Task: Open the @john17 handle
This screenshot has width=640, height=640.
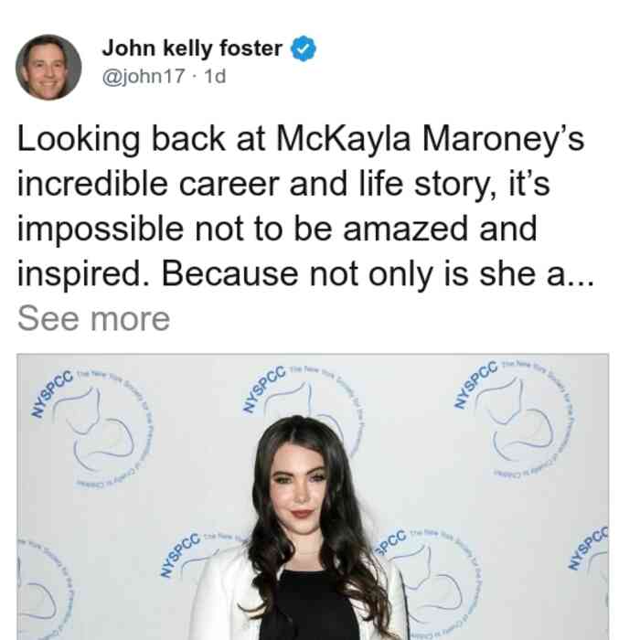Action: [144, 76]
